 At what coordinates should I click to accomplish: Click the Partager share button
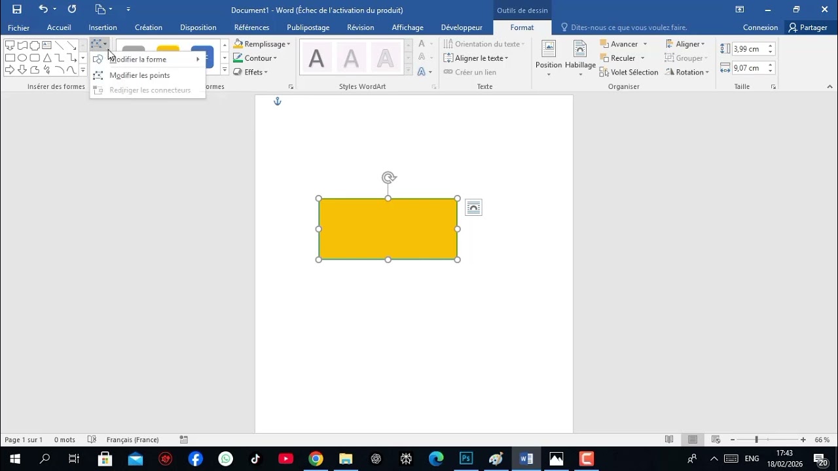809,27
